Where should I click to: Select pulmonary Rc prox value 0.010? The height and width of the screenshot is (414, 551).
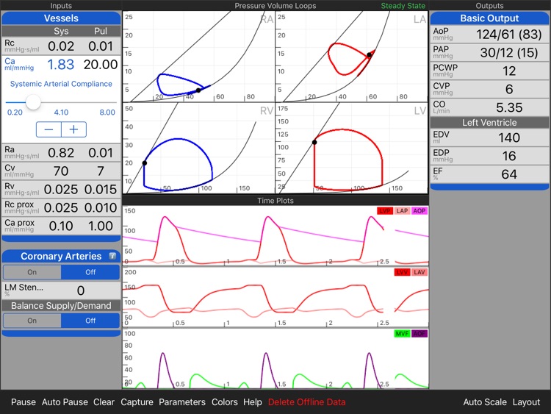[101, 207]
